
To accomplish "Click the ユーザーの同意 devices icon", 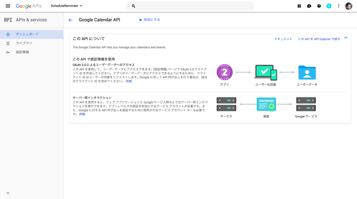I will (266, 72).
